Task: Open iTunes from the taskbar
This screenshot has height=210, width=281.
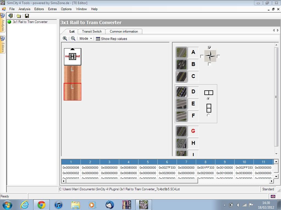Action: tap(58, 205)
